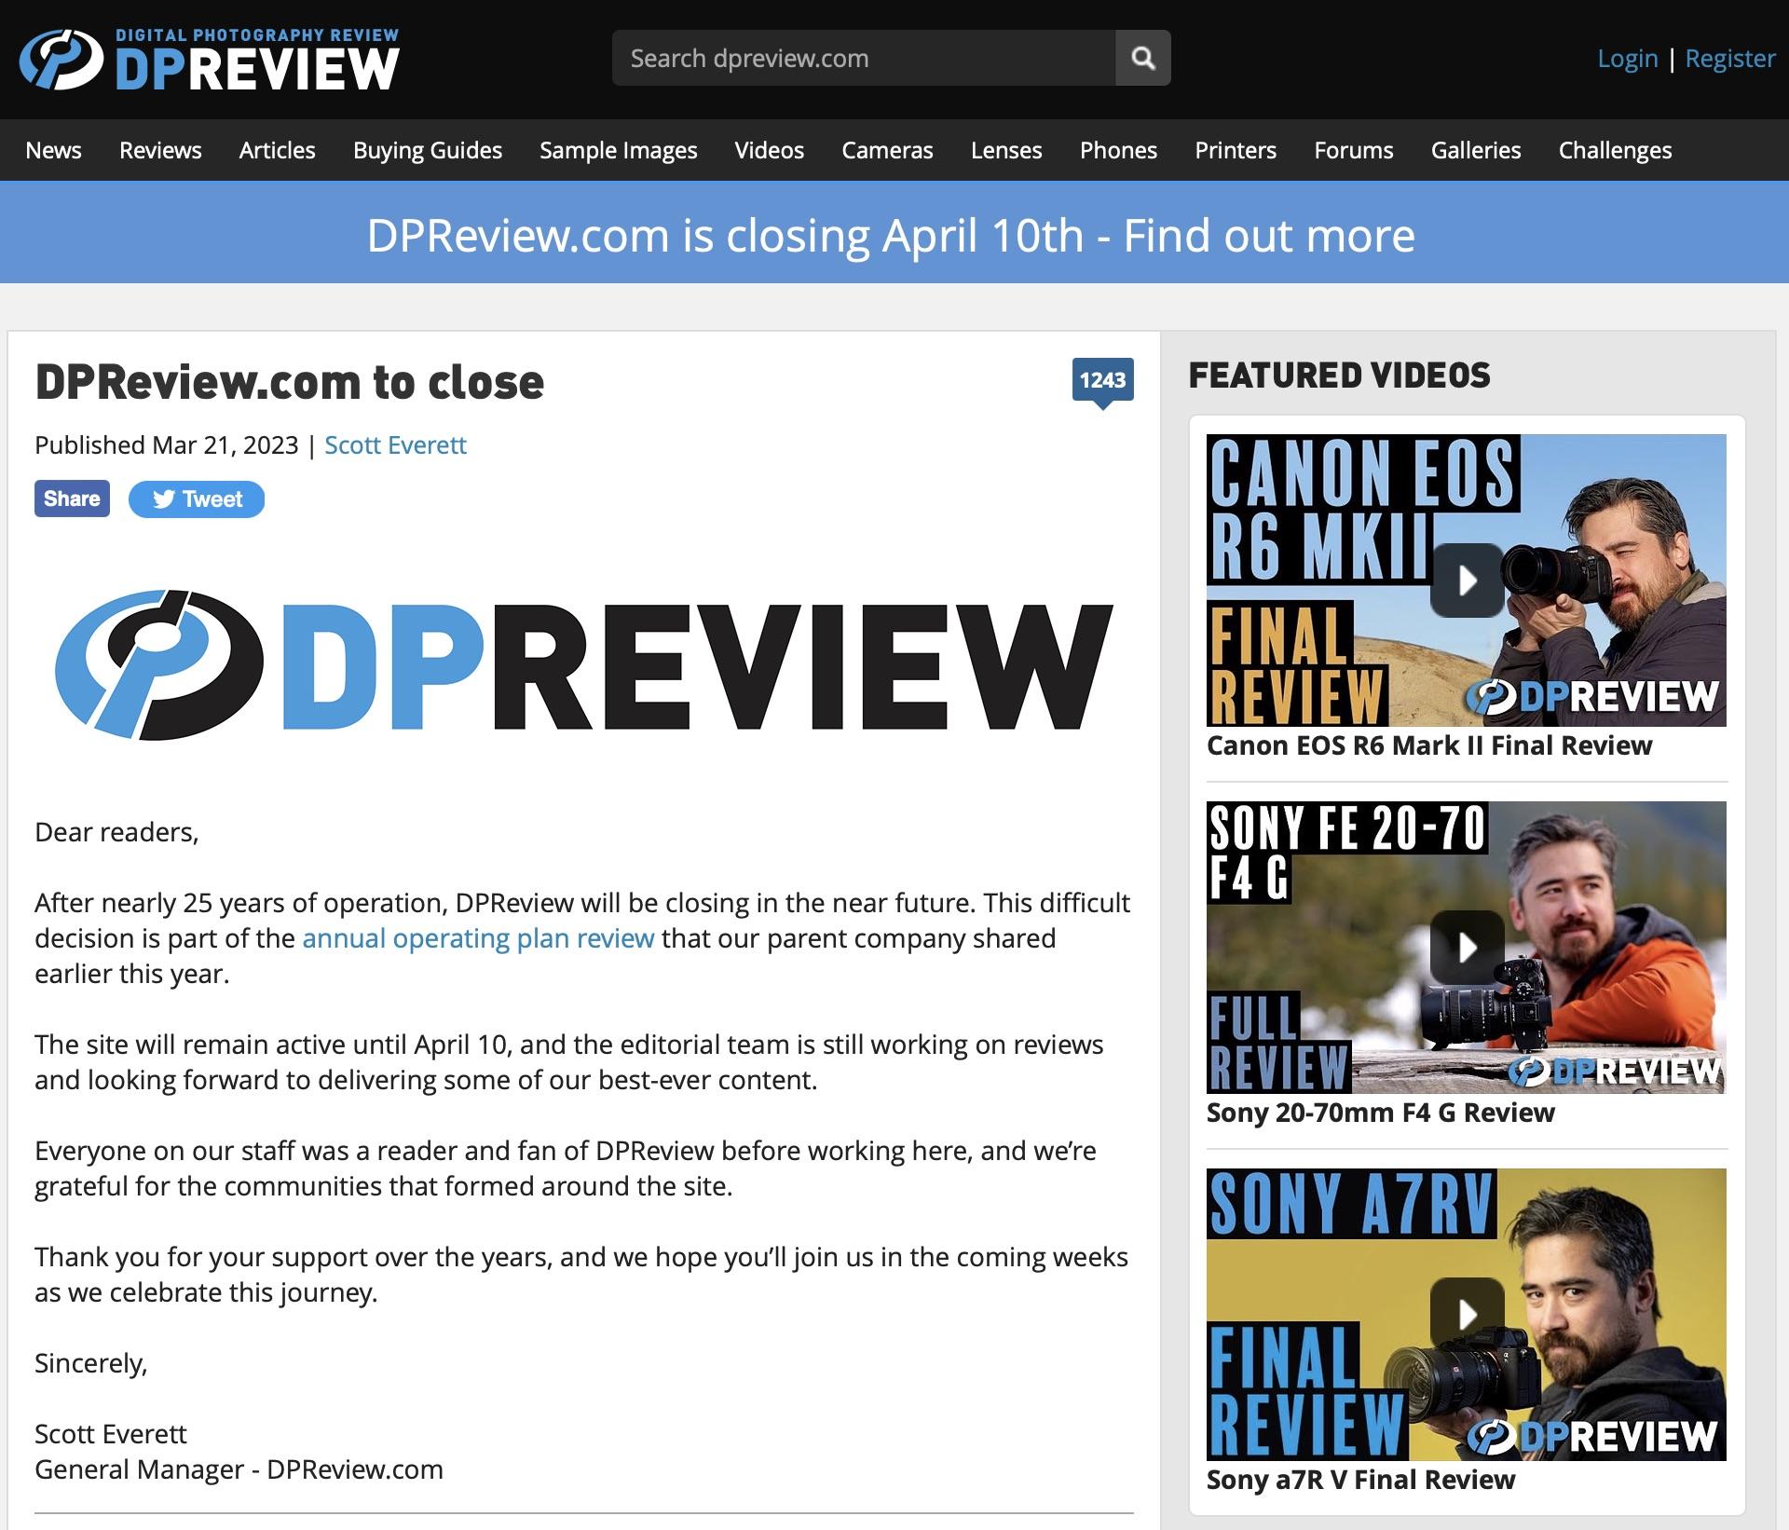Open the Forums navigation item

[1353, 150]
